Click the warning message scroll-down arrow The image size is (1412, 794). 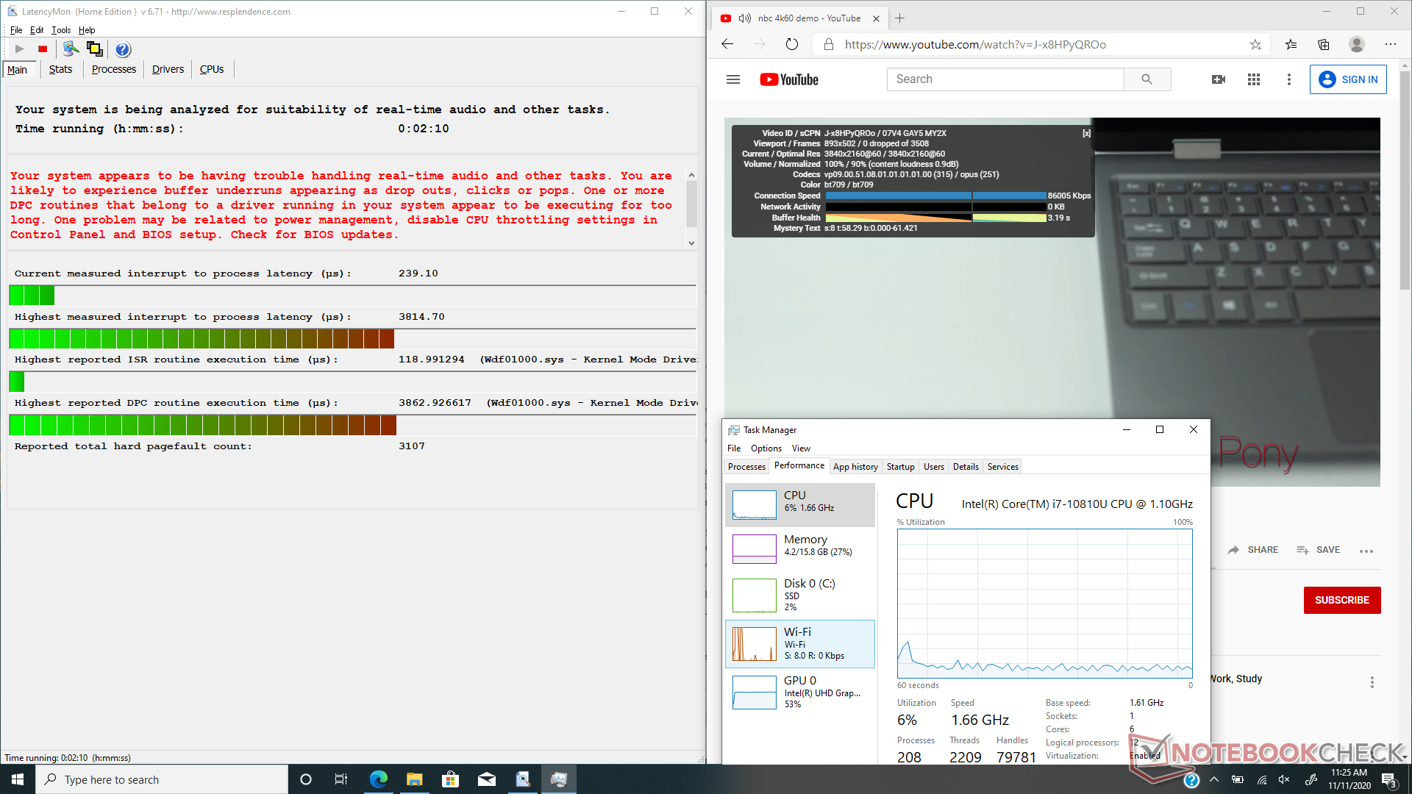[x=691, y=243]
